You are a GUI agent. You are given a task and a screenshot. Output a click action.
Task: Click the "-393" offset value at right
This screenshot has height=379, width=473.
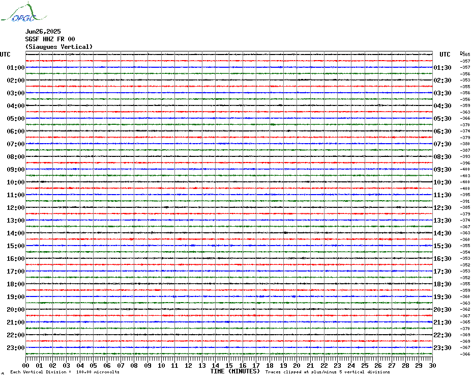(466, 156)
